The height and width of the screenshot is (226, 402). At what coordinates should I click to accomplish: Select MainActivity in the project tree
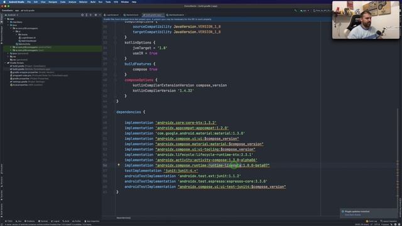[23, 44]
